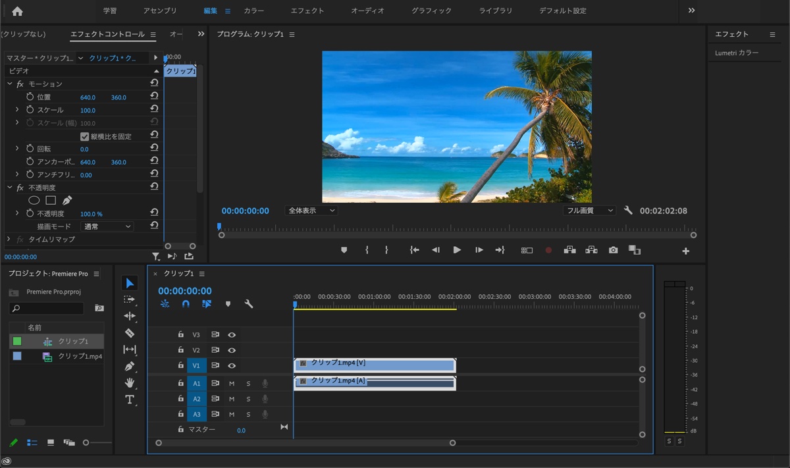The image size is (790, 468).
Task: Step back one frame
Action: click(x=435, y=250)
